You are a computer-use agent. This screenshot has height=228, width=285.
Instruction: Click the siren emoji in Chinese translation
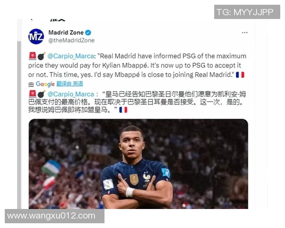click(32, 94)
